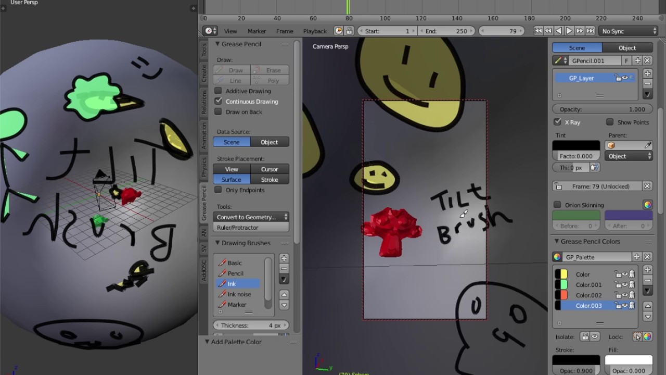Click the current frame 79 field
Viewport: 666px width, 375px height.
click(x=502, y=31)
